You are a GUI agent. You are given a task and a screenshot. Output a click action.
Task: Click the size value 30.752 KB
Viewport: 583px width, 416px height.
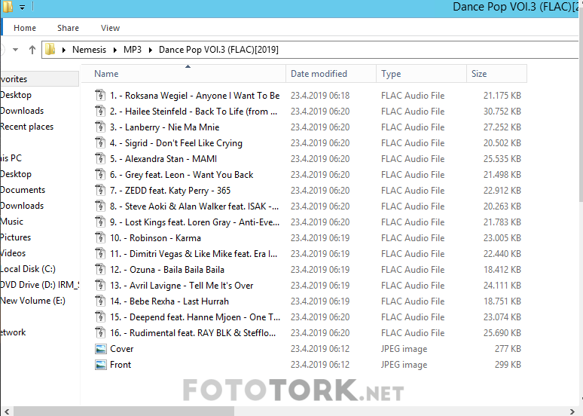(502, 112)
